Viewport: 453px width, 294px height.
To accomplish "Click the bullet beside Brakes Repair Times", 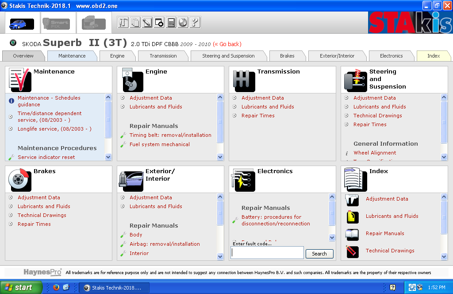I will (11, 224).
